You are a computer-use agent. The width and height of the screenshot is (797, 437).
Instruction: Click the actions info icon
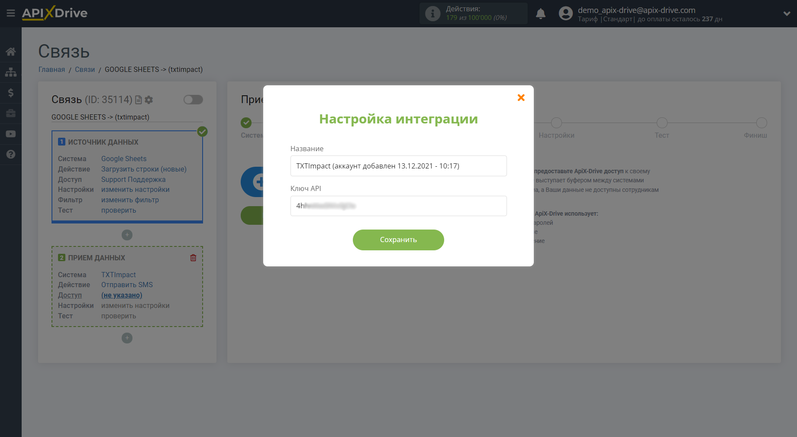coord(432,13)
